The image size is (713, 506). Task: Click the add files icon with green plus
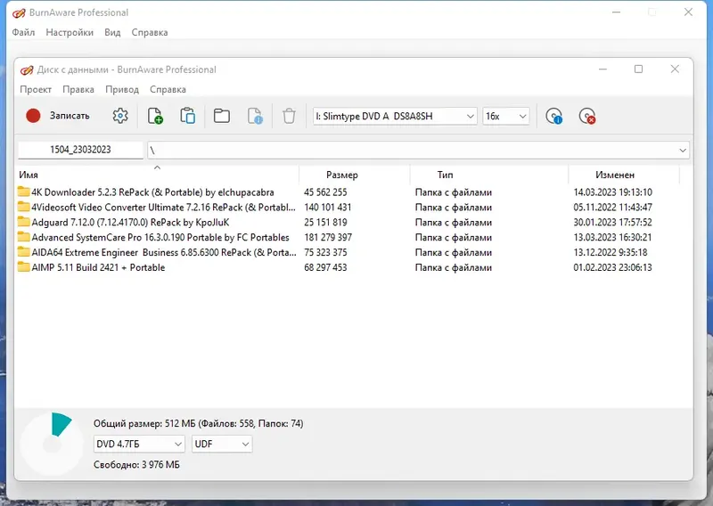click(x=155, y=116)
